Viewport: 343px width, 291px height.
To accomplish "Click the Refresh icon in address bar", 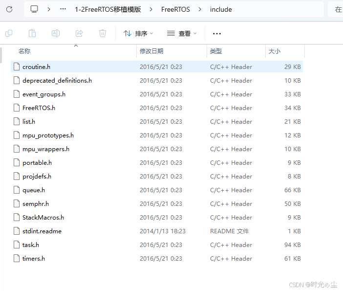I will tap(9, 9).
